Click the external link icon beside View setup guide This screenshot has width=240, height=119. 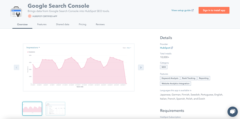point(193,10)
